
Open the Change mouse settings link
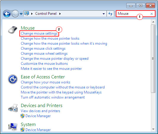tap(39, 33)
